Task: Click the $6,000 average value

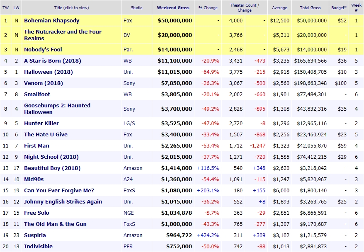Action: click(x=281, y=191)
